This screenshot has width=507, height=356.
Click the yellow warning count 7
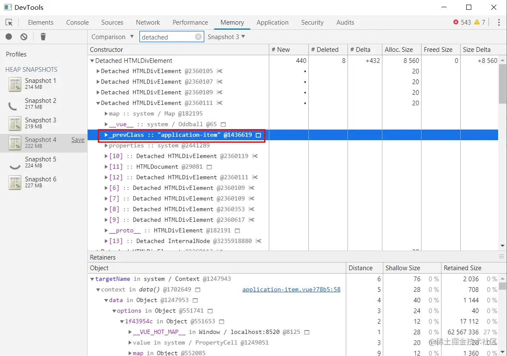coord(480,22)
